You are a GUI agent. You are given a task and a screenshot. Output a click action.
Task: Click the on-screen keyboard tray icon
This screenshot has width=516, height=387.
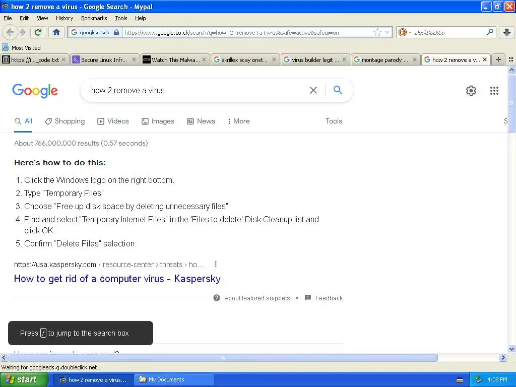tap(460, 380)
